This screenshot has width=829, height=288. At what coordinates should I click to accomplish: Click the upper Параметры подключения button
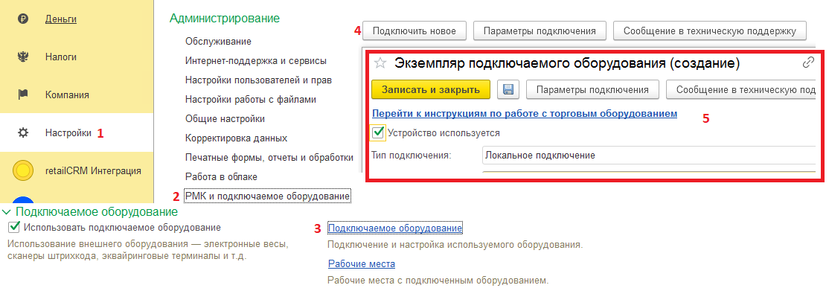point(540,31)
